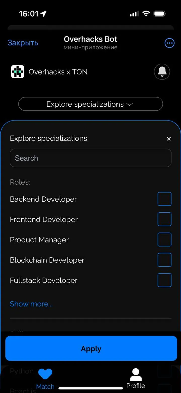Screen dimensions: 181x393
Task: Expand the Explore specializations dropdown
Action: [x=90, y=104]
